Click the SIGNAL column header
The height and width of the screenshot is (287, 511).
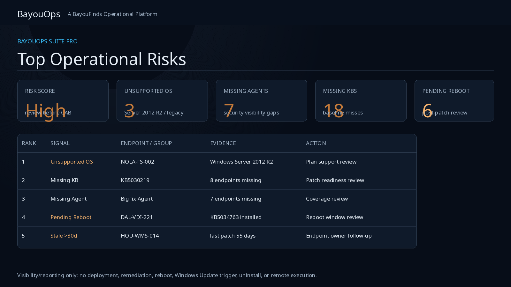(60, 143)
